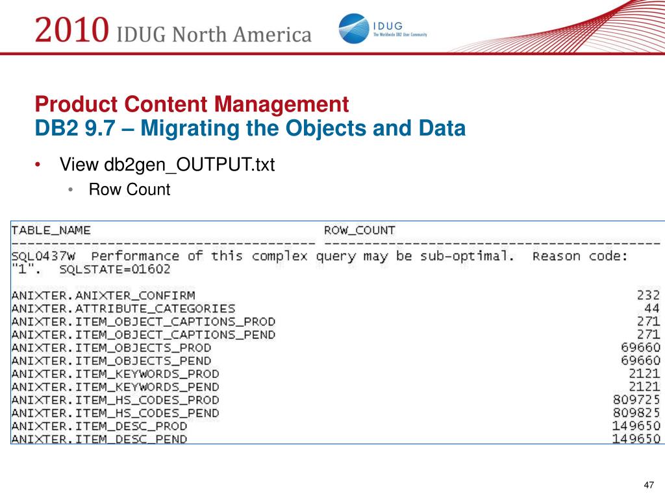Click row count 271 for CAPTIONS_PROD

[x=649, y=322]
